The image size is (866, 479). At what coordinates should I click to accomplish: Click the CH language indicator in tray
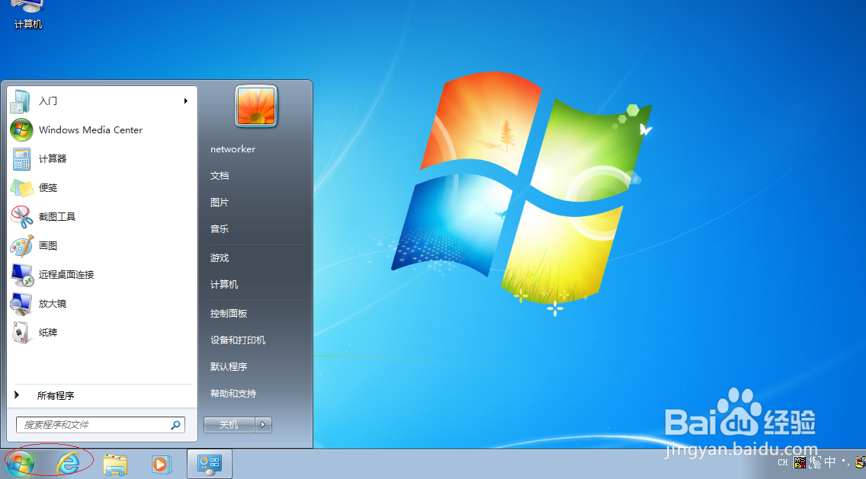783,462
